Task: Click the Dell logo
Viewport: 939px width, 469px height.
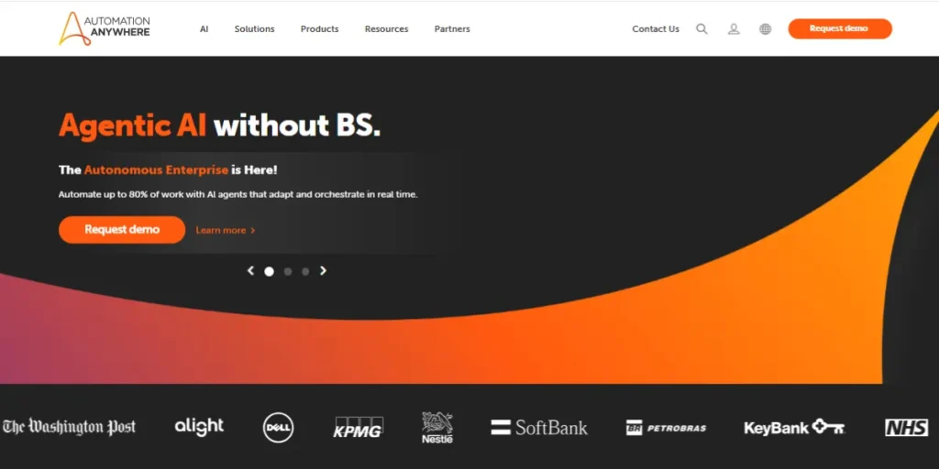Action: (x=278, y=427)
